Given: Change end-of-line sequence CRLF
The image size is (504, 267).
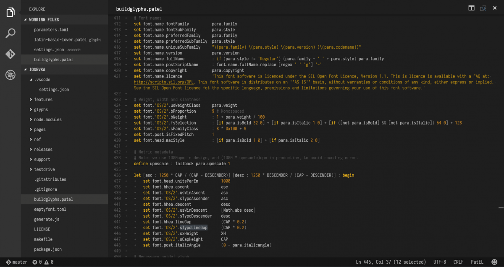Looking at the screenshot, I should point(459,262).
